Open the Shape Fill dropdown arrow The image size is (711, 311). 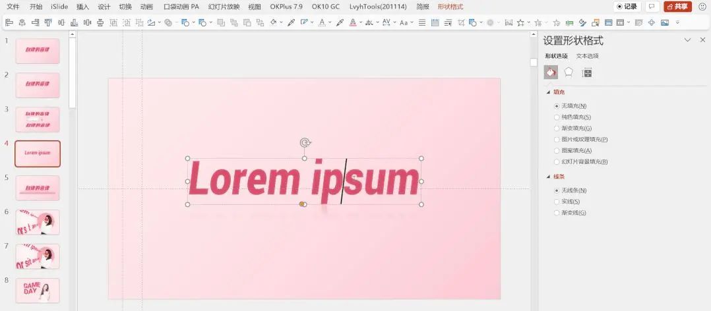[281, 22]
